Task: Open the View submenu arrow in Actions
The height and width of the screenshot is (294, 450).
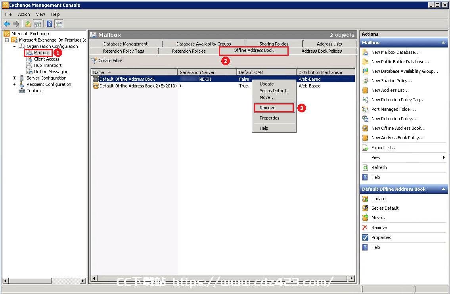Action: coord(444,157)
